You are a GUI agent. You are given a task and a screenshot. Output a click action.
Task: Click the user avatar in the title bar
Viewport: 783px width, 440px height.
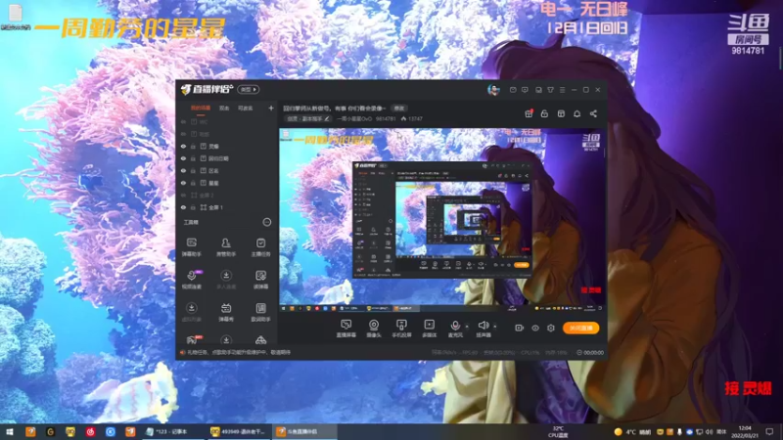(x=493, y=90)
